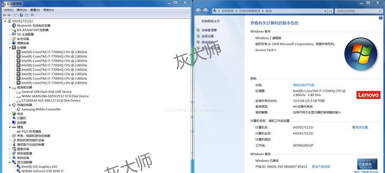Open the 操作(A) menu
The image size is (385, 173).
[x=22, y=10]
